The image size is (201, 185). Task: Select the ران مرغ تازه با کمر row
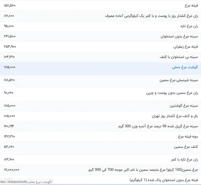tap(100, 160)
